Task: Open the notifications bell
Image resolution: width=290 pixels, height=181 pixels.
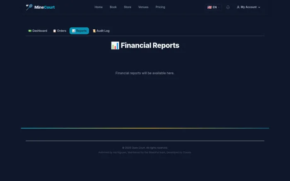Action: pyautogui.click(x=228, y=7)
